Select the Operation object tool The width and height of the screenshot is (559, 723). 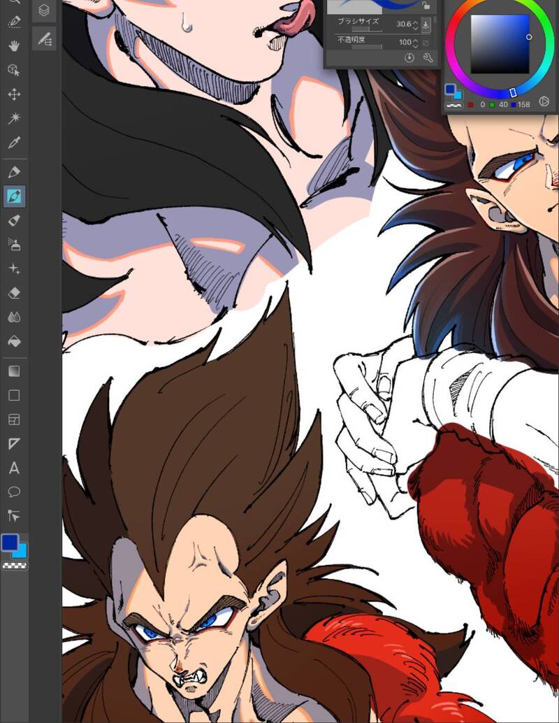coord(14,70)
